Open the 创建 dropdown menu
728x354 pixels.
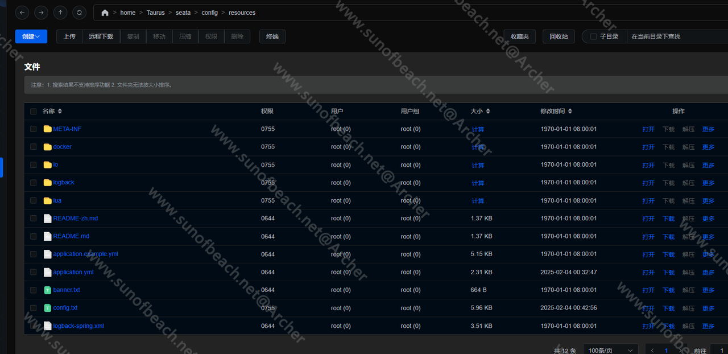coord(31,36)
